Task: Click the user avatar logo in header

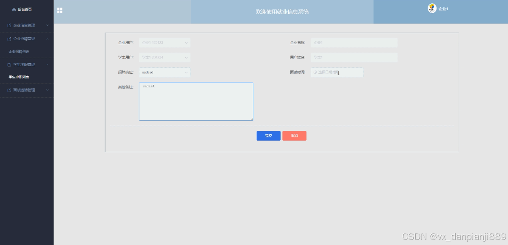Action: (x=432, y=8)
